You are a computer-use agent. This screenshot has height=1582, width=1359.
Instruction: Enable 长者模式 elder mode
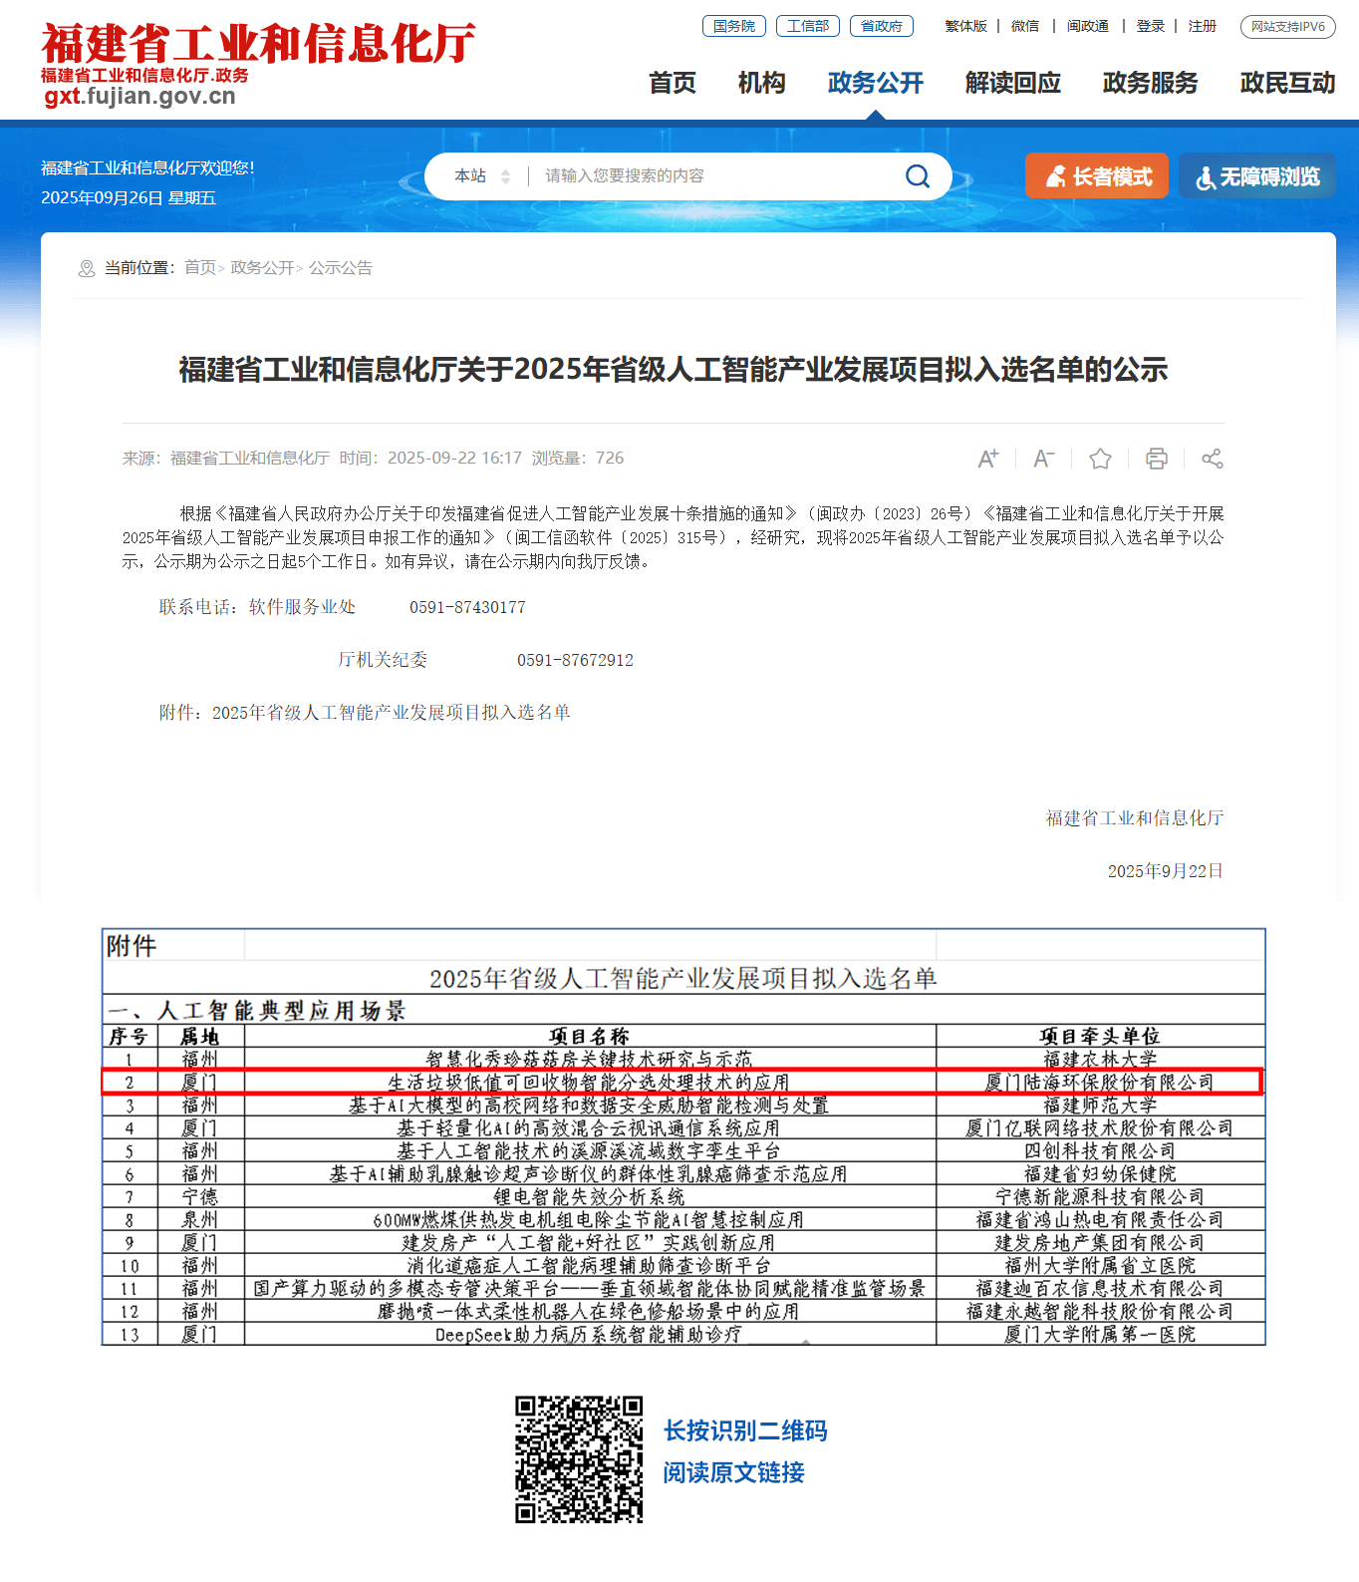tap(1097, 176)
